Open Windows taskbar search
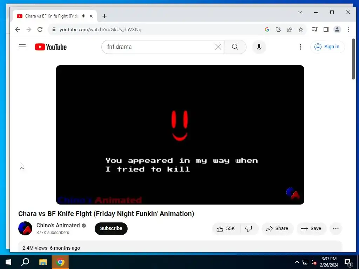359x269 pixels. tap(25, 262)
